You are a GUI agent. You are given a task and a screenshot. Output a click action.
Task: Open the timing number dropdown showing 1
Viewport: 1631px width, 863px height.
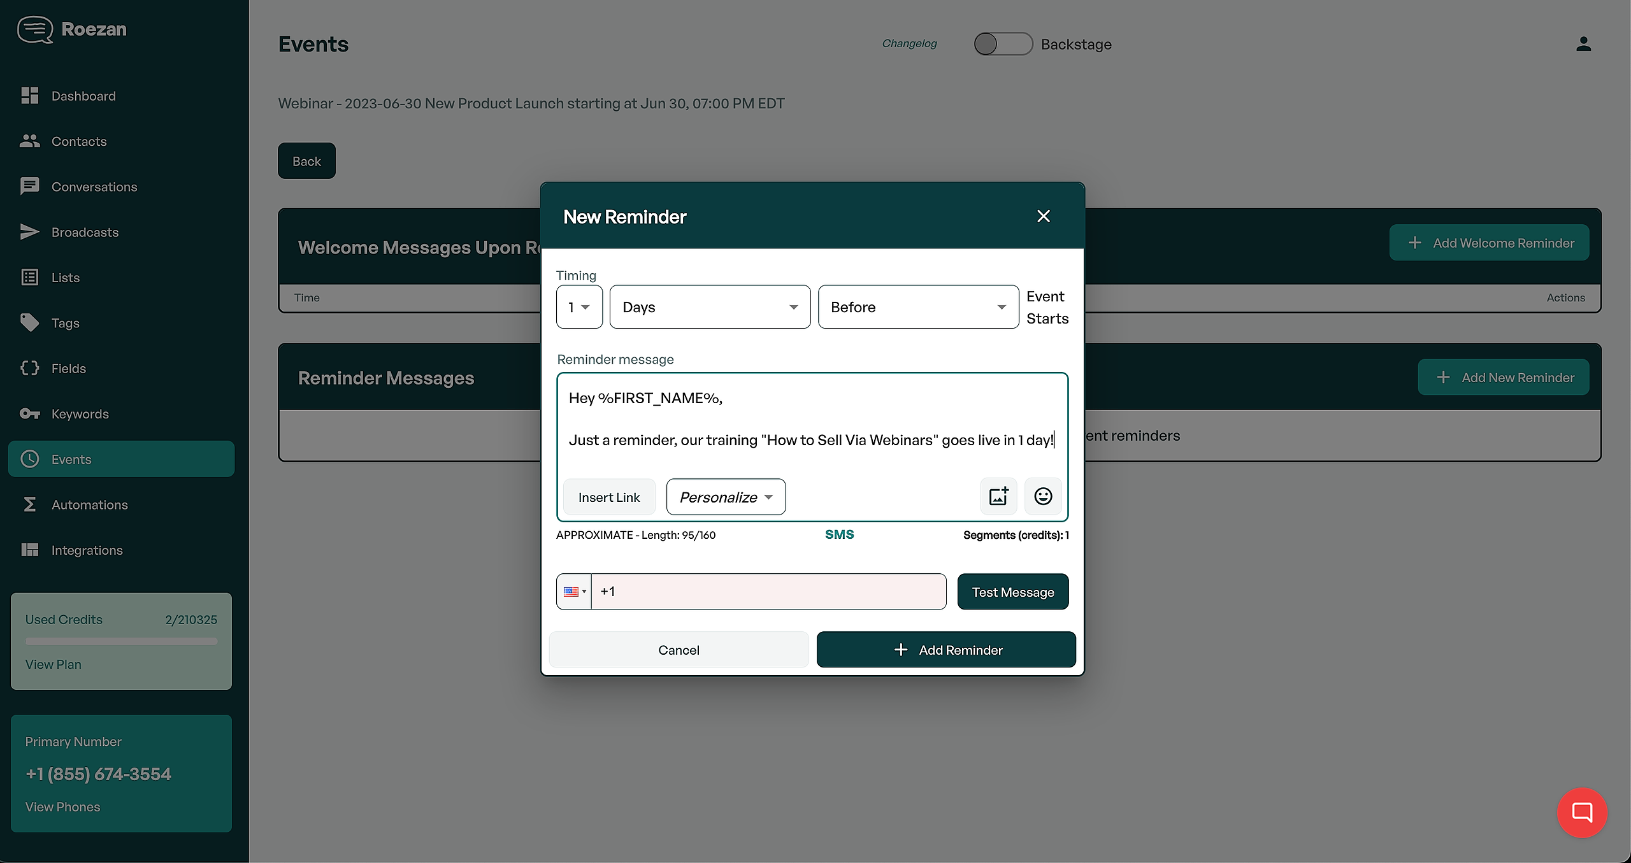click(x=579, y=307)
